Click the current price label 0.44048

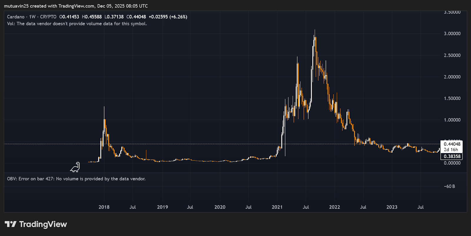(452, 144)
